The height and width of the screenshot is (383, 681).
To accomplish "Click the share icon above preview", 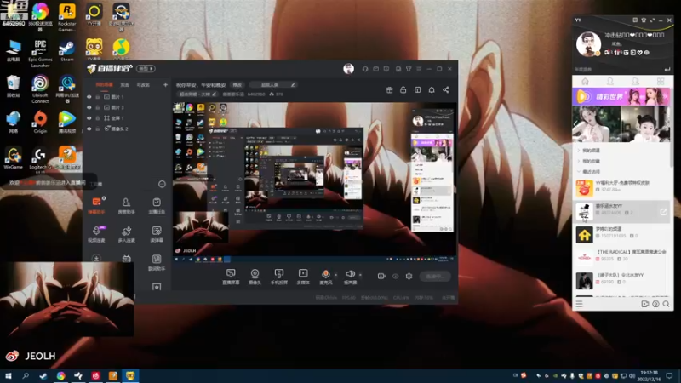I will [445, 90].
